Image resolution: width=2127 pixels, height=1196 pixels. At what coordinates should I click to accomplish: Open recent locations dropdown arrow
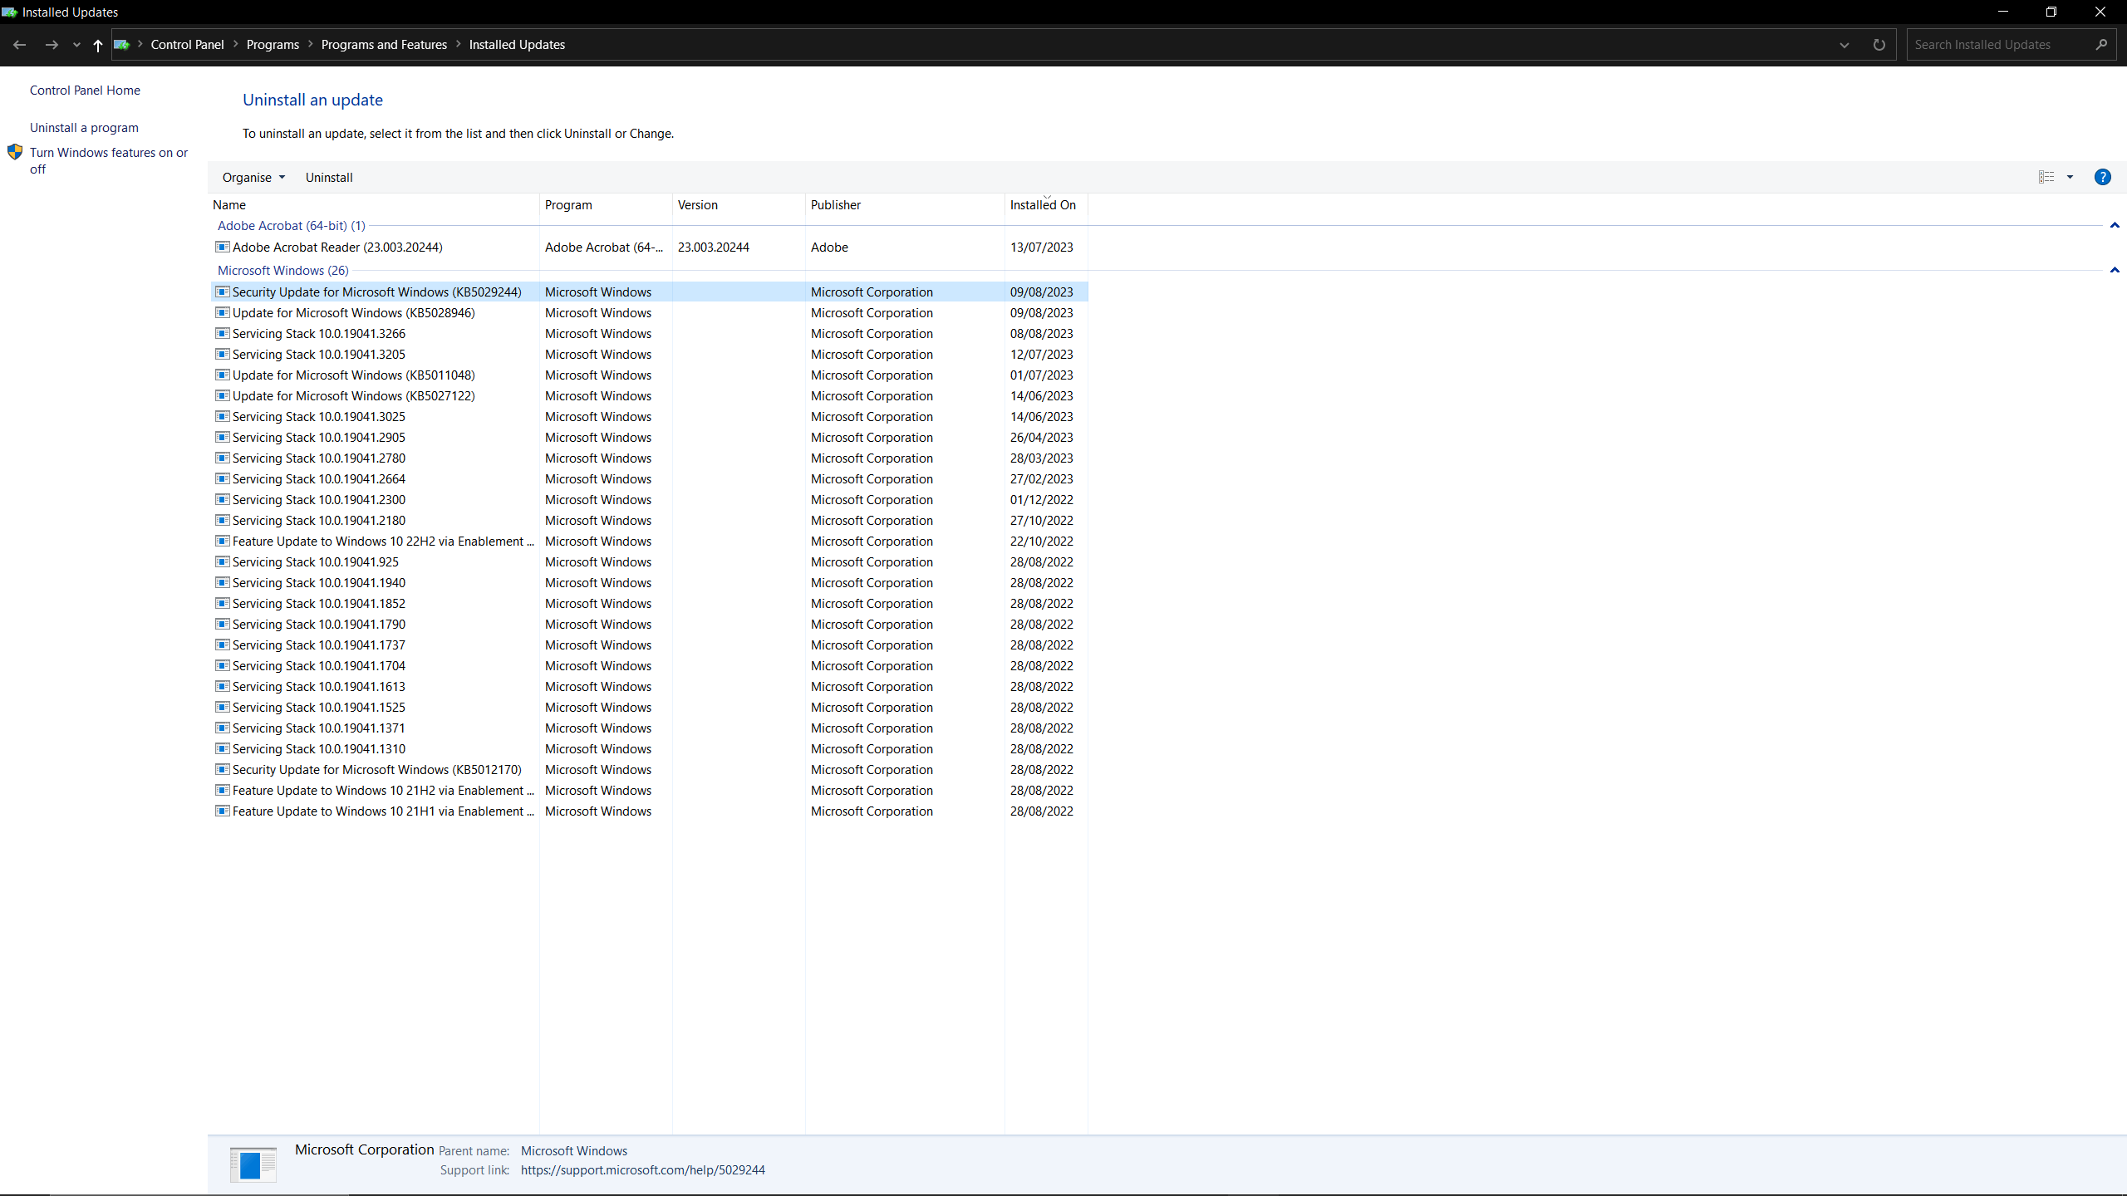tap(76, 45)
